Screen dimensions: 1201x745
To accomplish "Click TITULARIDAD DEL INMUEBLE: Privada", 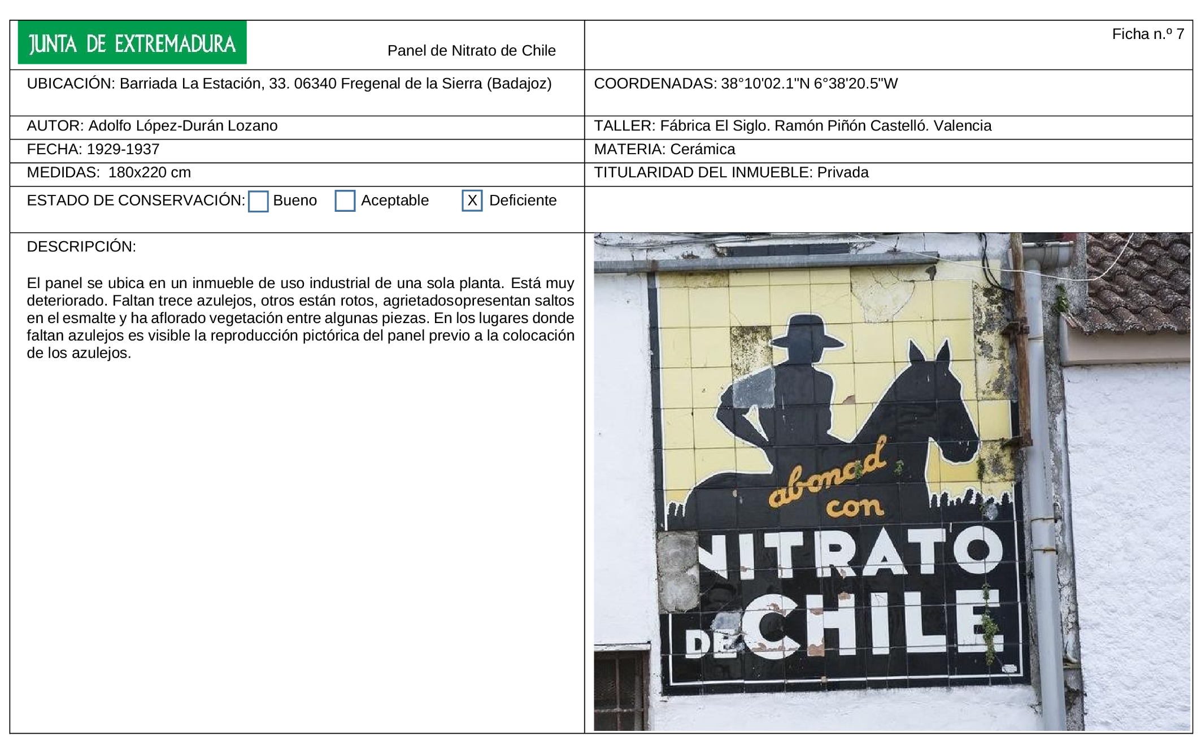I will 731,173.
